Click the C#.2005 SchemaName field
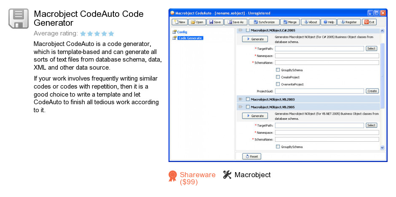Viewport: 396px width, 197px height. point(327,62)
